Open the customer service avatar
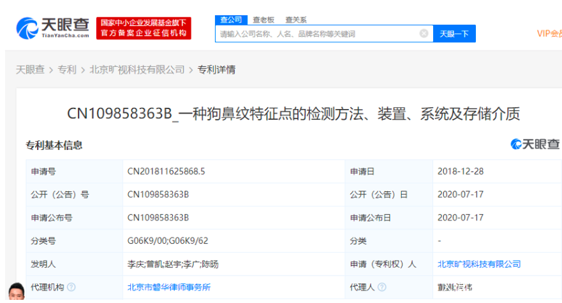The height and width of the screenshot is (303, 562). (x=17, y=291)
